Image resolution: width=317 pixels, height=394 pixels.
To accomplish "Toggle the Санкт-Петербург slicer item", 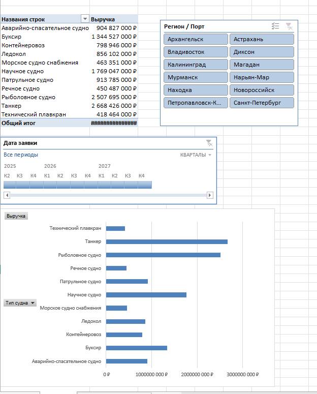I will coord(262,103).
